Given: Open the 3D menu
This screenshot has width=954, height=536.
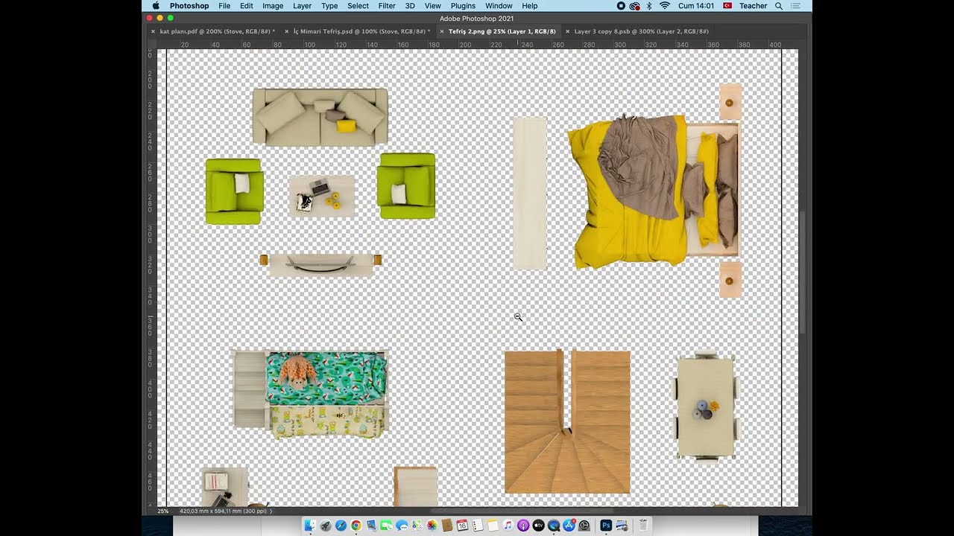Looking at the screenshot, I should pyautogui.click(x=410, y=6).
